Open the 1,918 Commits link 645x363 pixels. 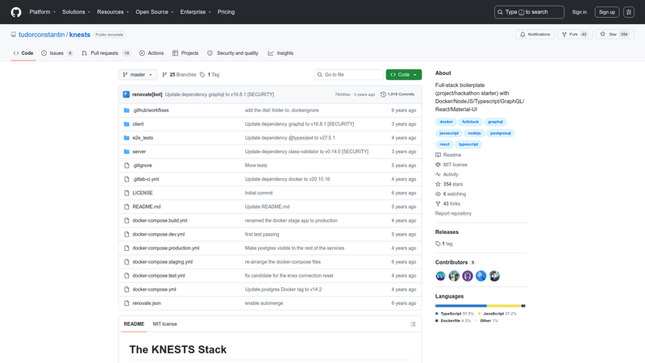[x=397, y=94]
